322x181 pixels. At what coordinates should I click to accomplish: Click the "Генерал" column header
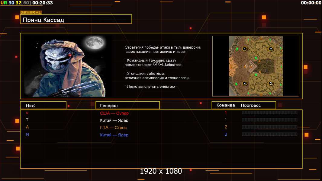click(x=127, y=105)
